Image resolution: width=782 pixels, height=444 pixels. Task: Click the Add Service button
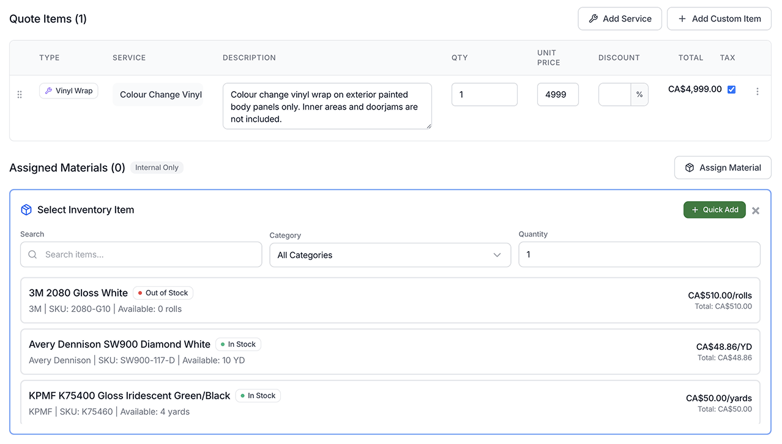pyautogui.click(x=620, y=19)
